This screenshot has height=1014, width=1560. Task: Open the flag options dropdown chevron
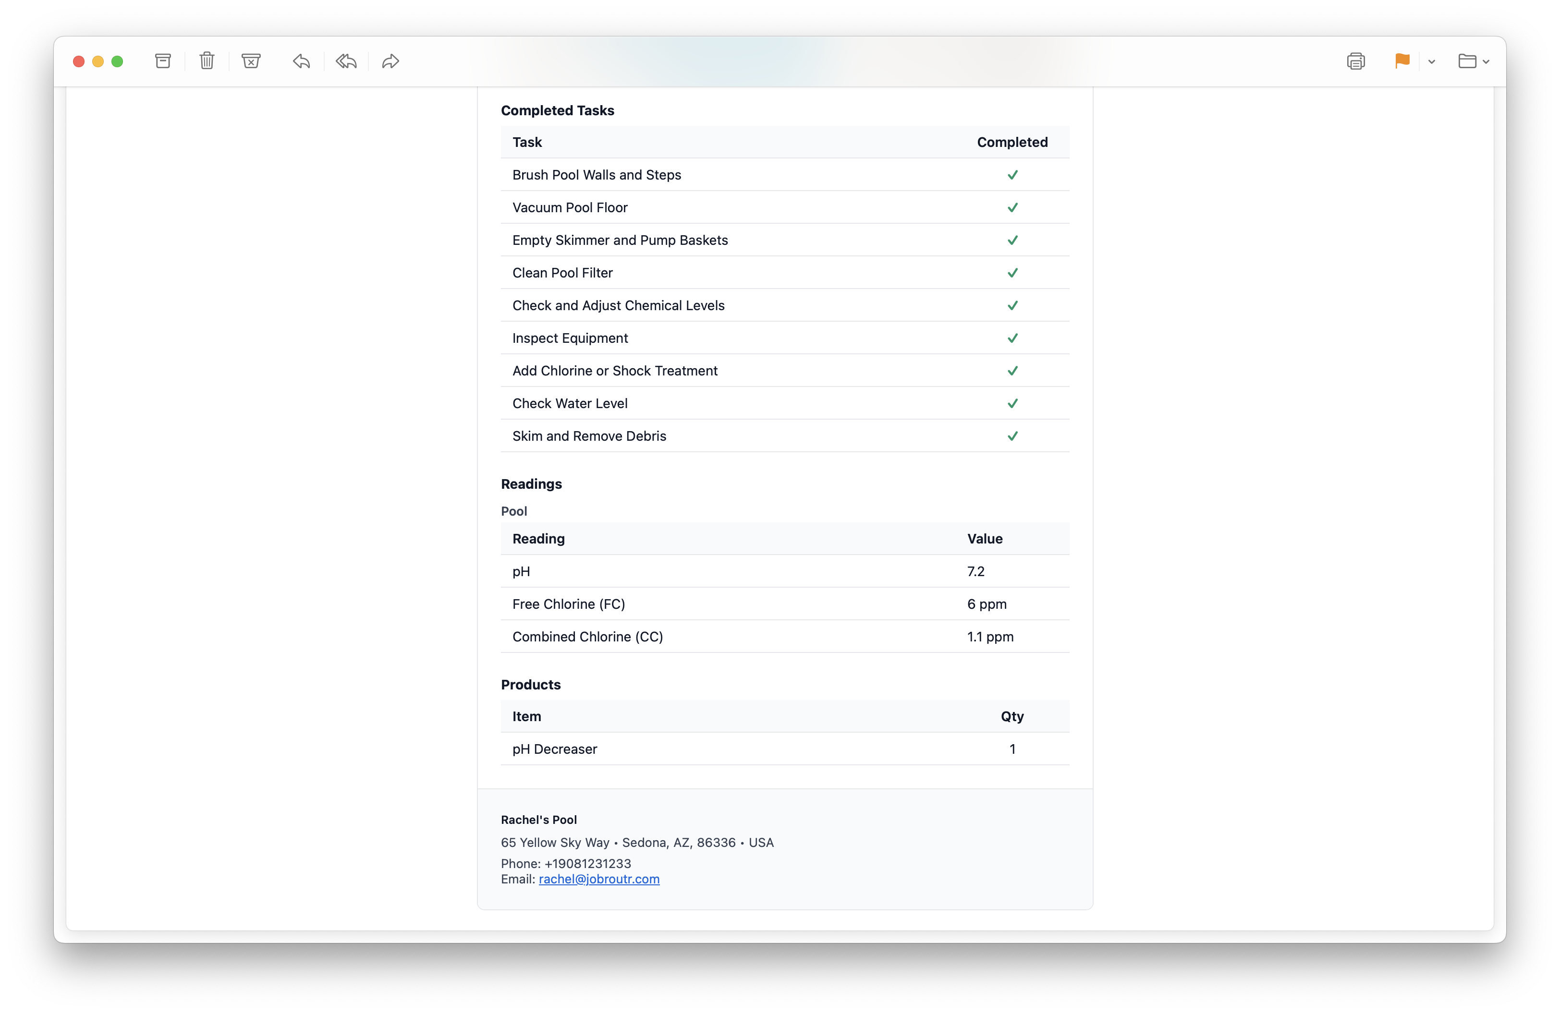coord(1432,61)
